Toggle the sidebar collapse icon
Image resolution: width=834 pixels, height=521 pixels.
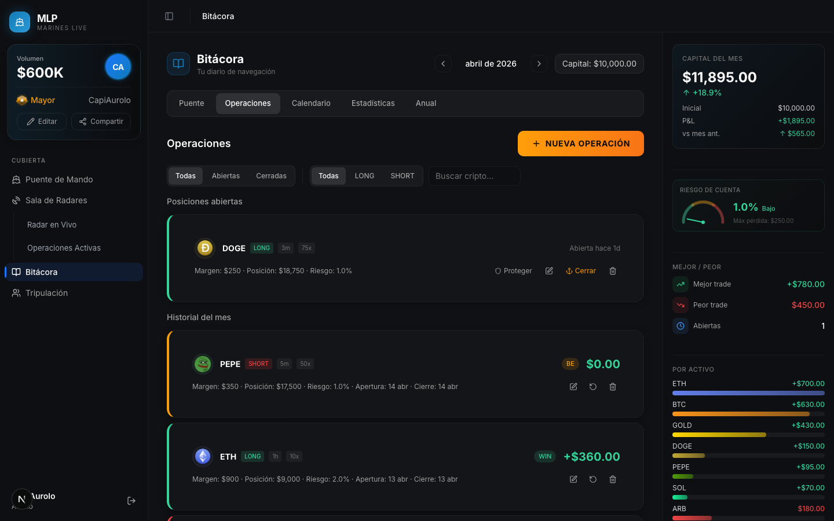[169, 16]
